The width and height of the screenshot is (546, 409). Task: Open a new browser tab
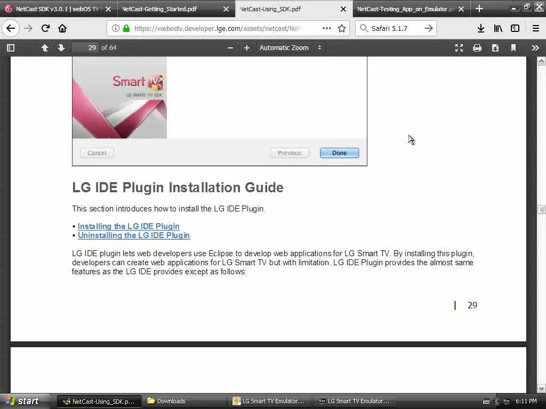point(479,9)
